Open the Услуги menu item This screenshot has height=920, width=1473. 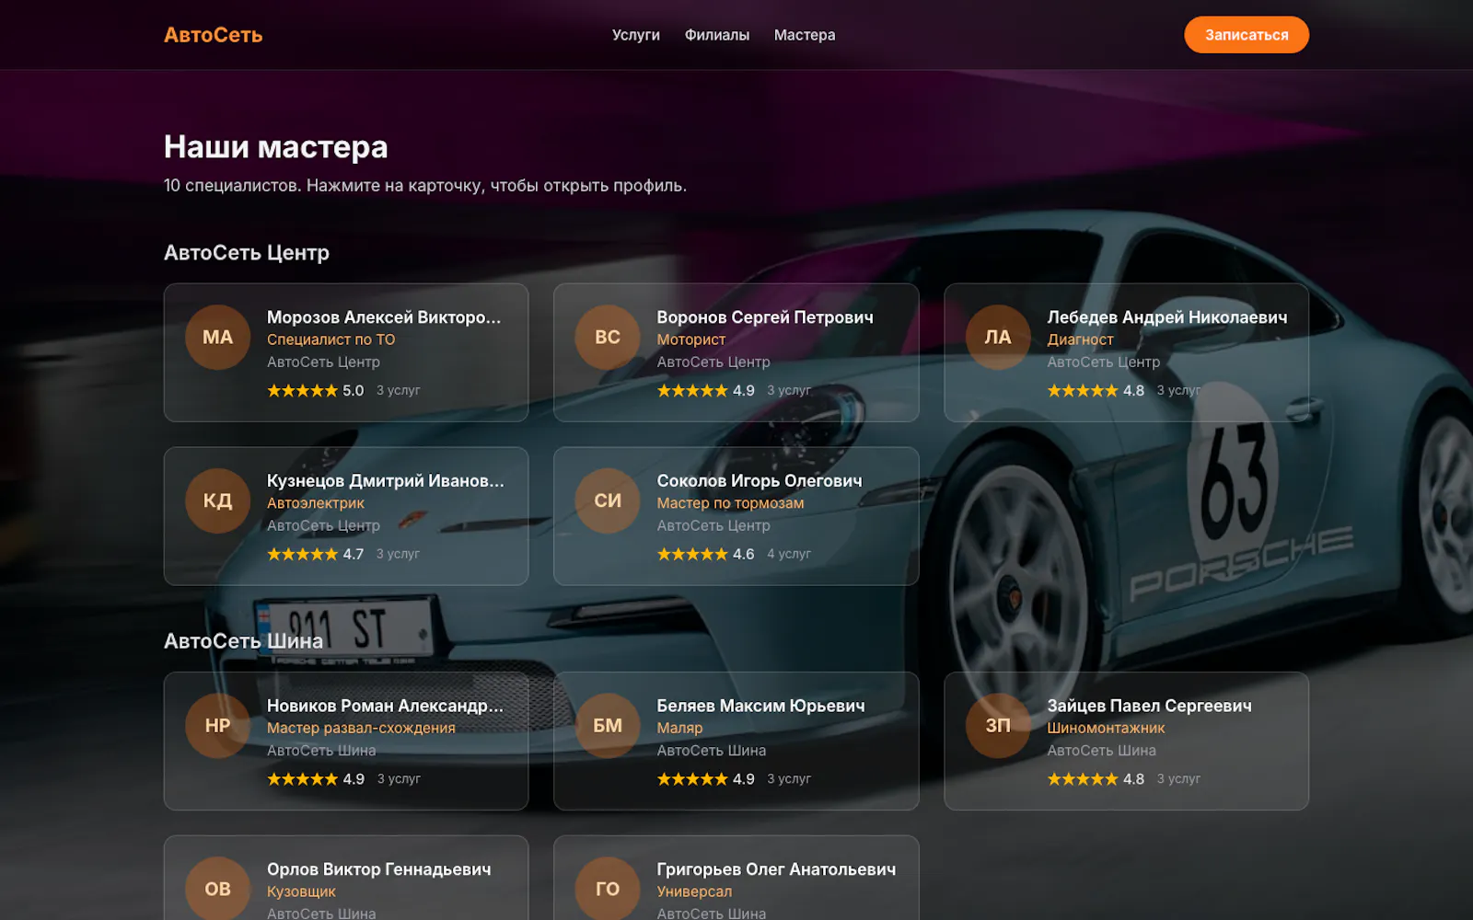pyautogui.click(x=635, y=35)
